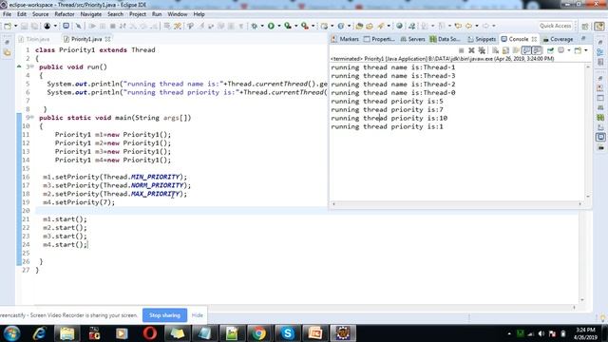
Task: Click the New file toolbar icon
Action: [8, 26]
